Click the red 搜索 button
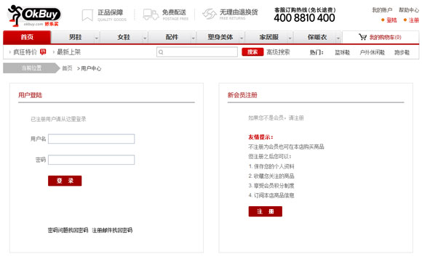 pos(252,52)
